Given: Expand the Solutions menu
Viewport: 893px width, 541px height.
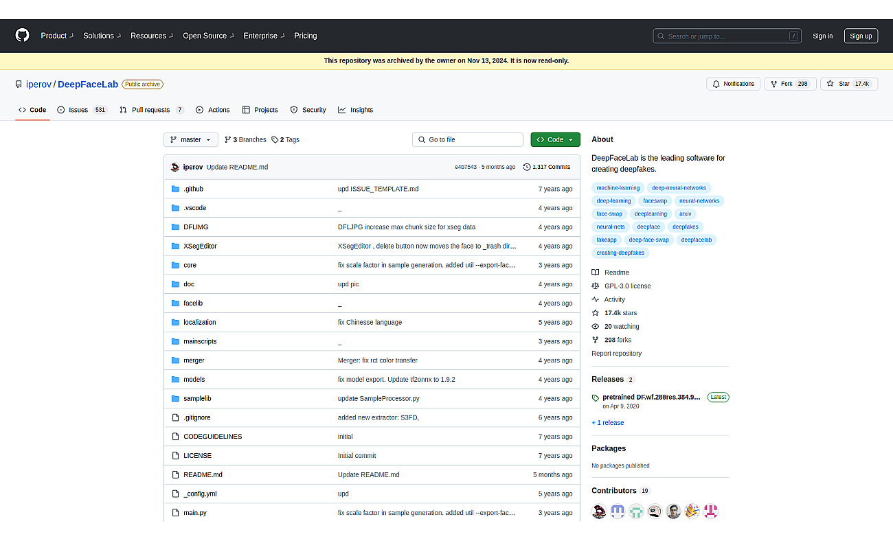Looking at the screenshot, I should pos(102,36).
